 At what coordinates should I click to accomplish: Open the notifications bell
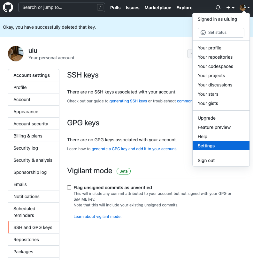tap(218, 8)
